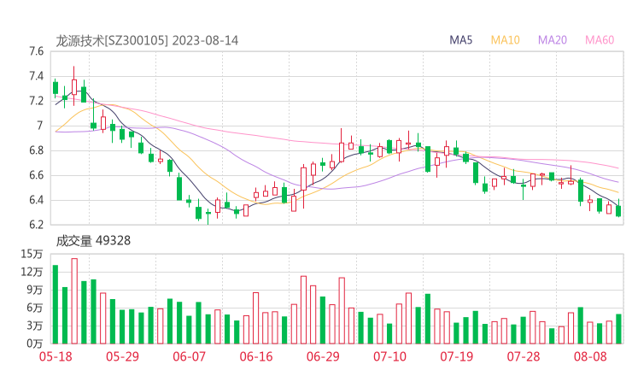Click the 3万 volume axis label
This screenshot has height=376, width=632.
[x=35, y=326]
